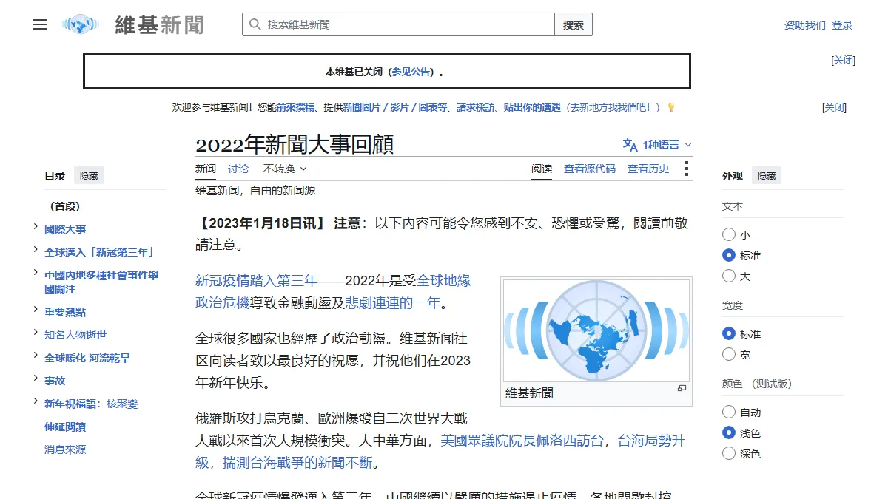Open the 美國眾議院院長佩洛西訪台 link
The image size is (888, 499).
pos(523,441)
